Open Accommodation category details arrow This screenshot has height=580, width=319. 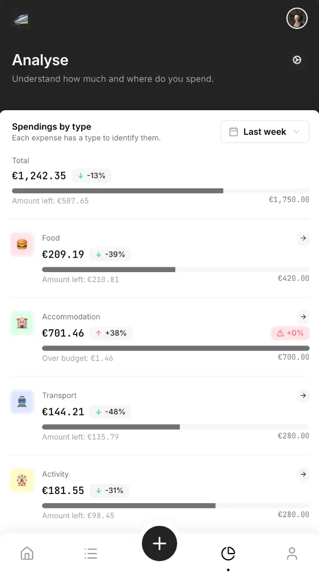[303, 317]
